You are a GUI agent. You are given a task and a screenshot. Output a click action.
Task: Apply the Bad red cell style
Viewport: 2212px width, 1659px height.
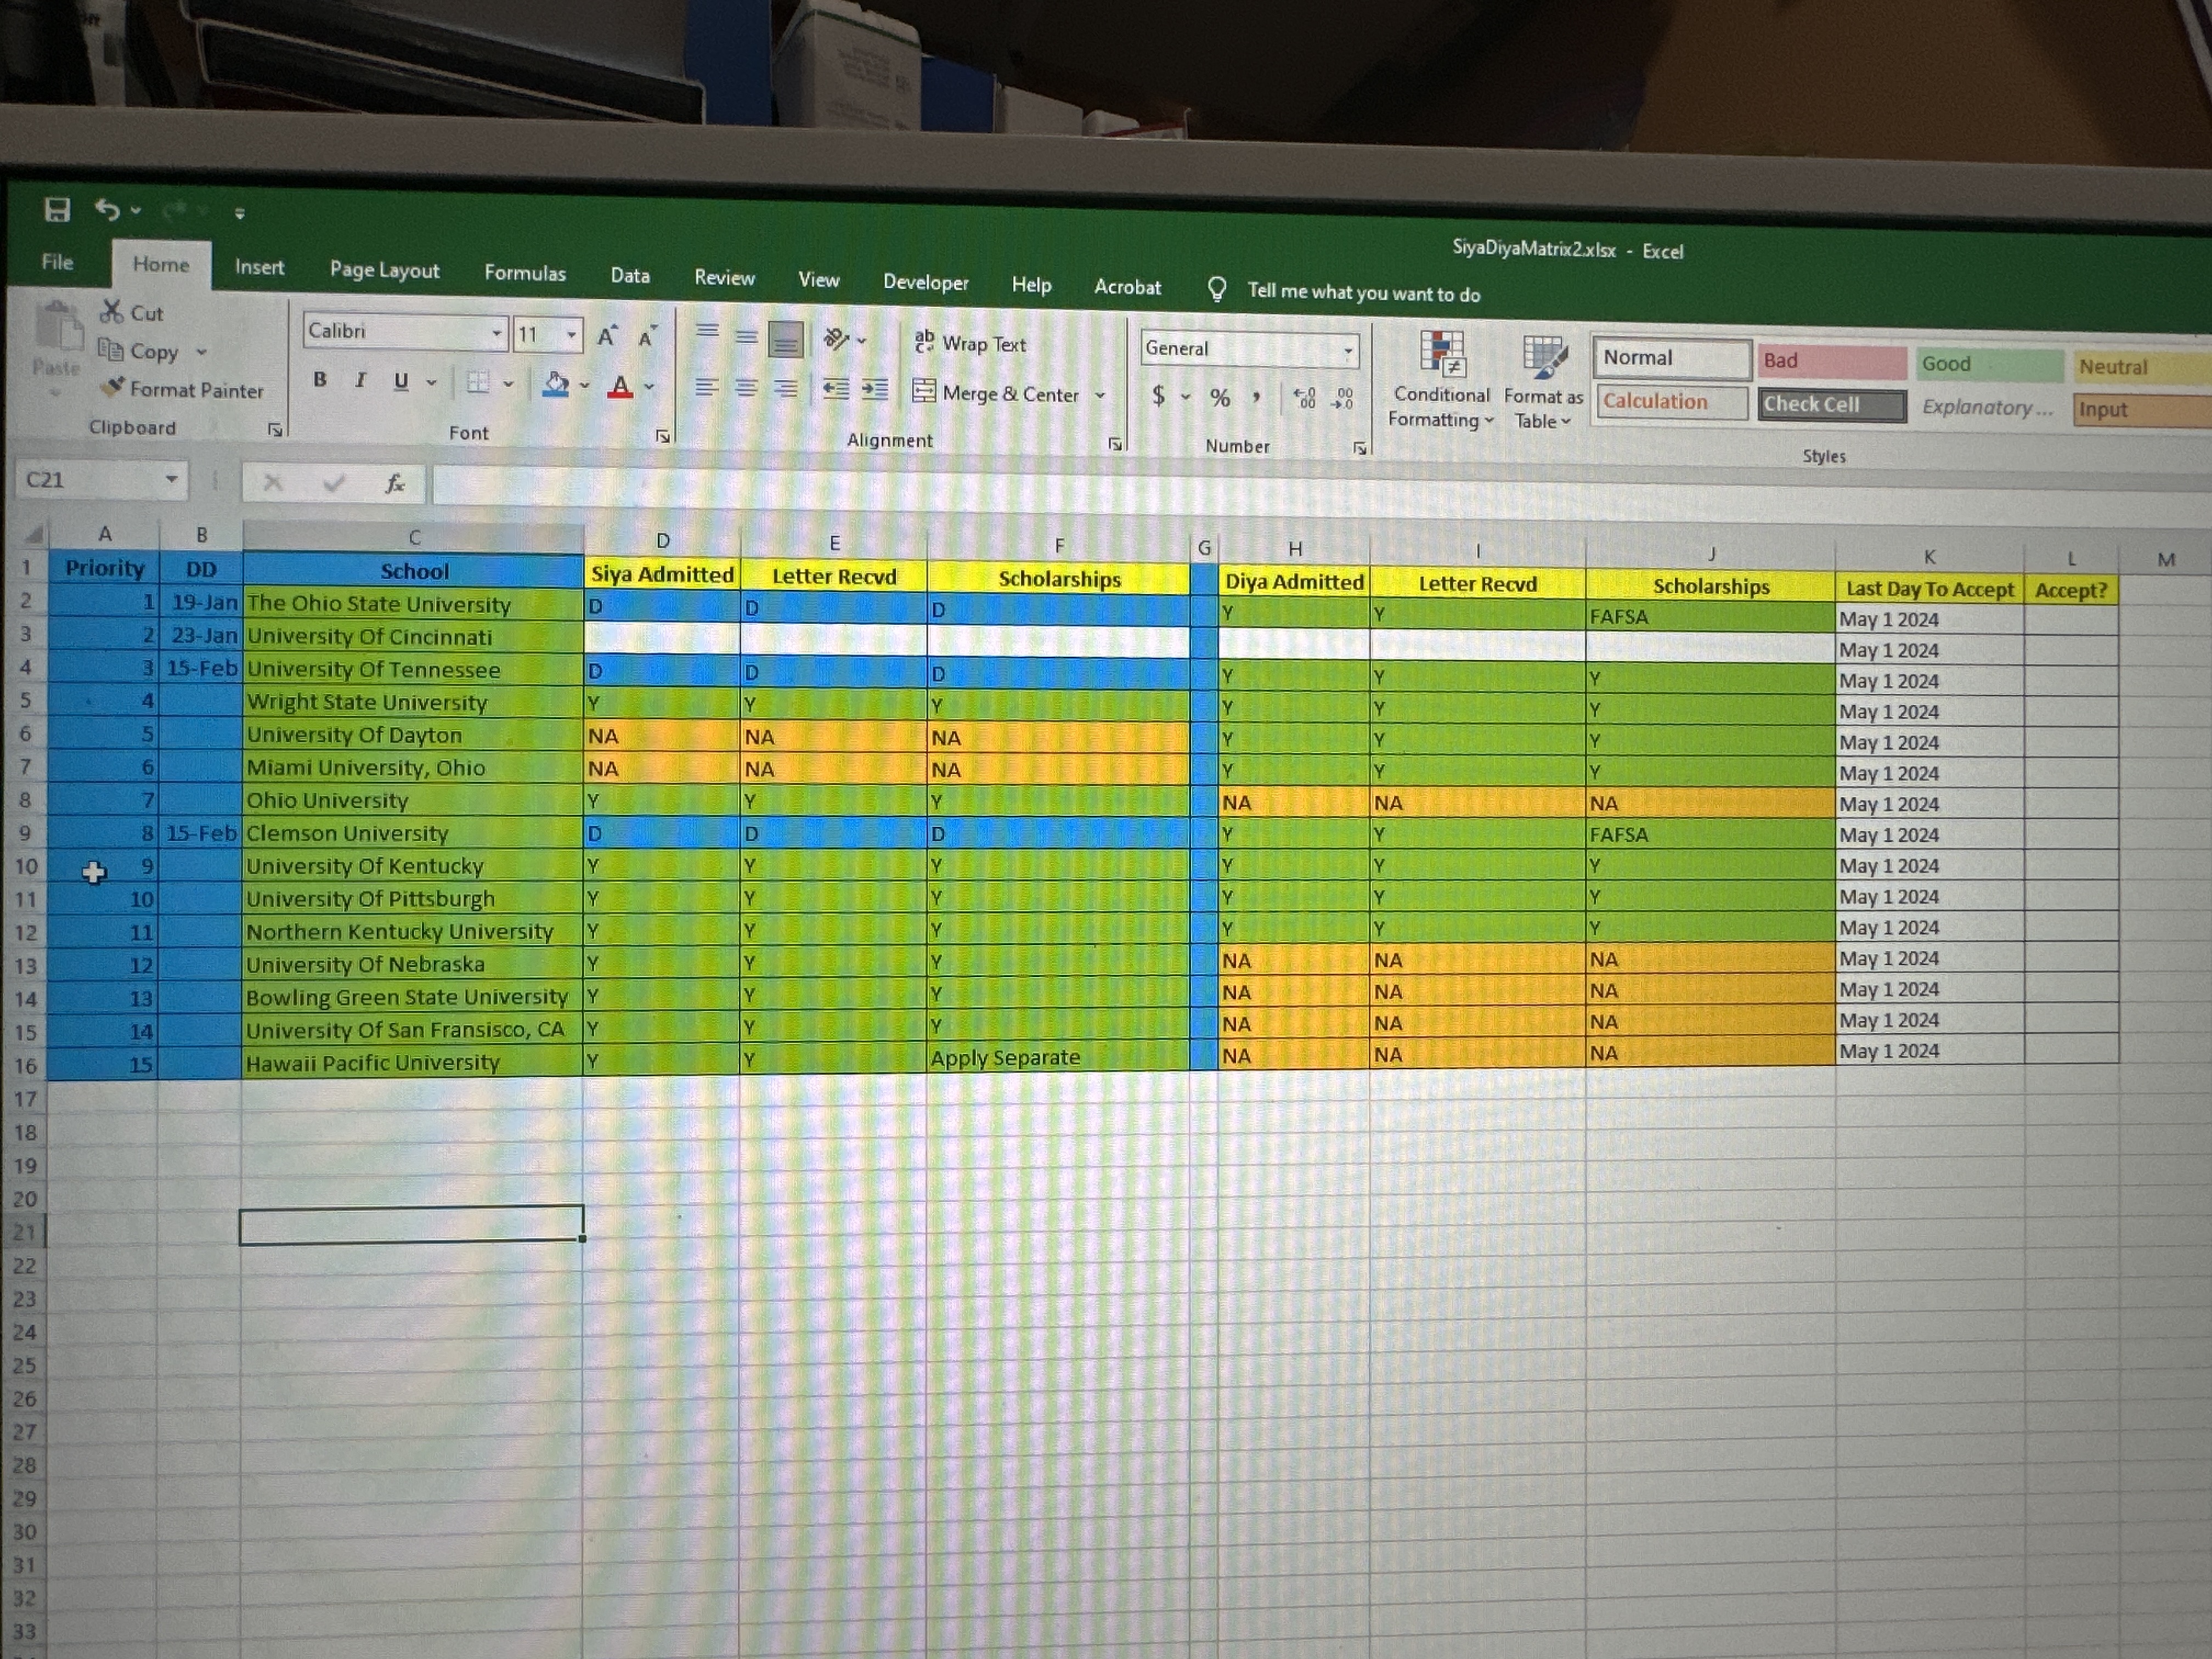click(1833, 361)
